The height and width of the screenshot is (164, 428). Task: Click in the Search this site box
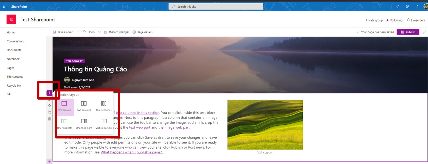tap(216, 7)
